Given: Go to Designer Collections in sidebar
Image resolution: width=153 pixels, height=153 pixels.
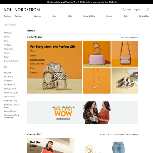Looking at the screenshot, I should [12, 61].
